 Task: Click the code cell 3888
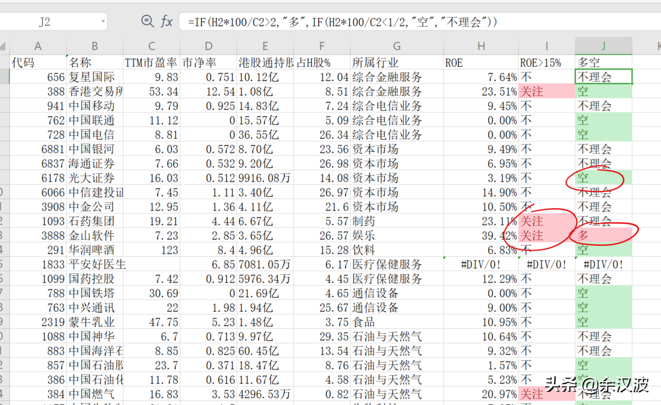[x=38, y=235]
